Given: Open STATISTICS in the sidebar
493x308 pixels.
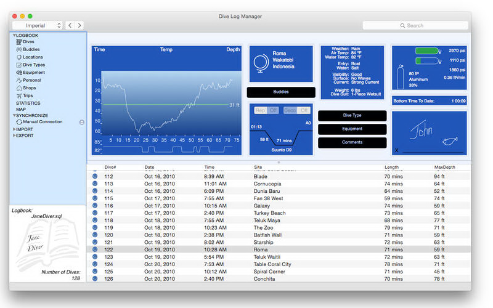Looking at the screenshot, I should click(x=28, y=103).
